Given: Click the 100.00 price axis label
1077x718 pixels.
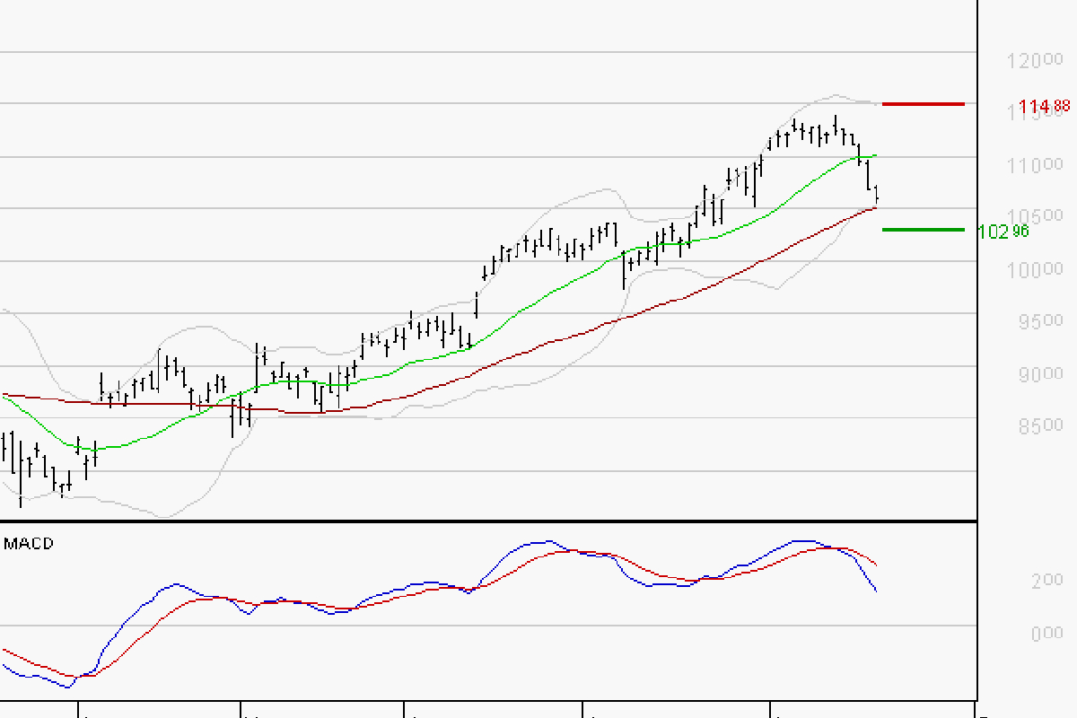Looking at the screenshot, I should coord(1034,269).
